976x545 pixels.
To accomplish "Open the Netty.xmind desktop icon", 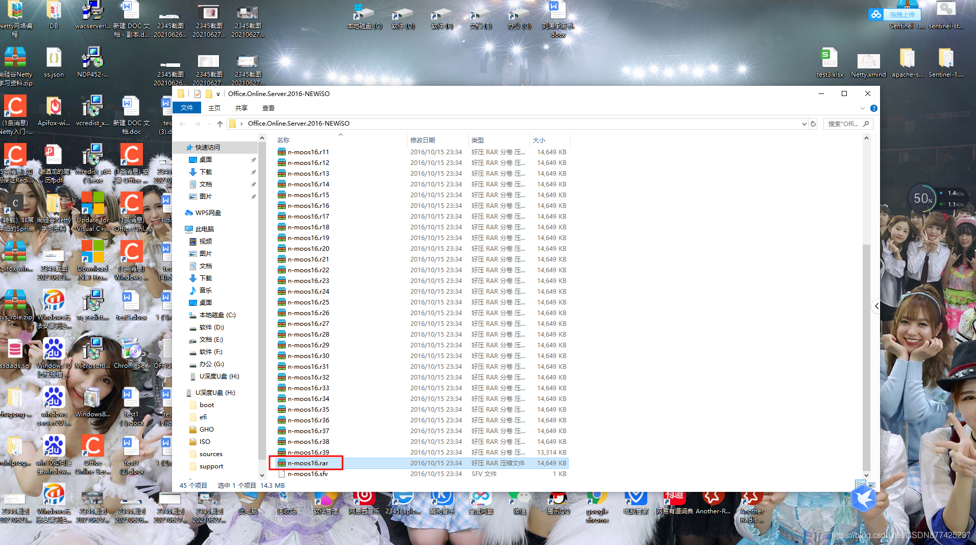I will click(x=868, y=64).
